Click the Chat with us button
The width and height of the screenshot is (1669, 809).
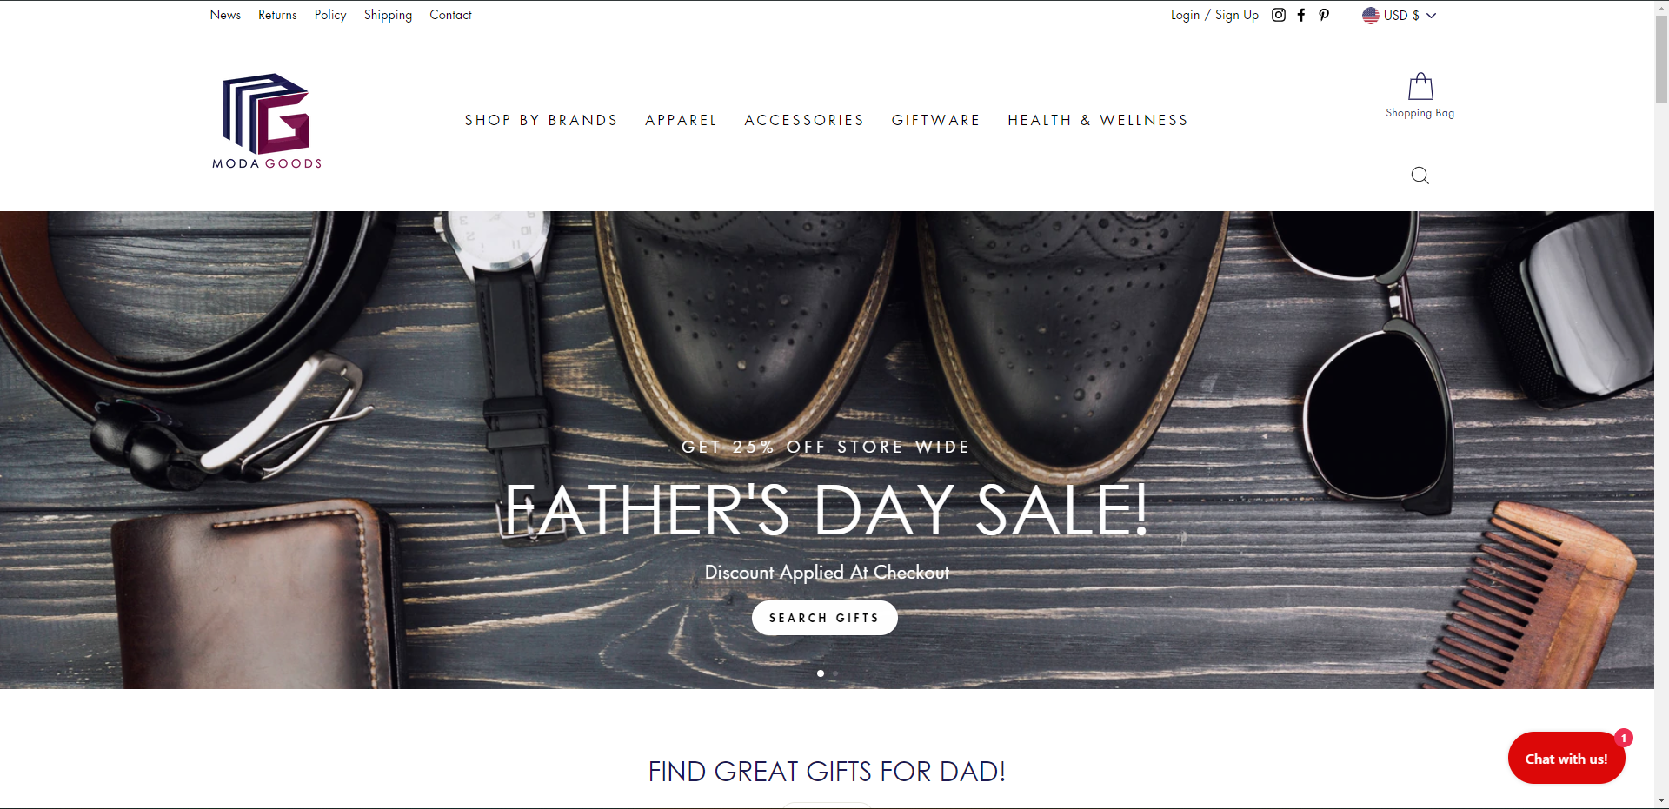(1566, 758)
